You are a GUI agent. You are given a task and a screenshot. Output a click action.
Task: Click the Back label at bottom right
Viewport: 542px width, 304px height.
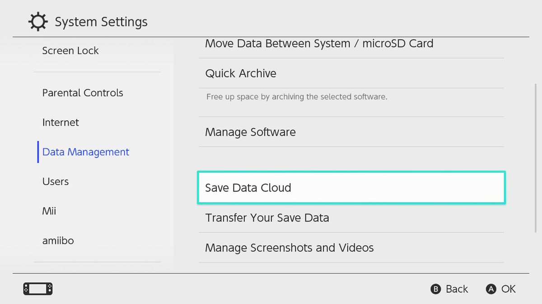457,289
